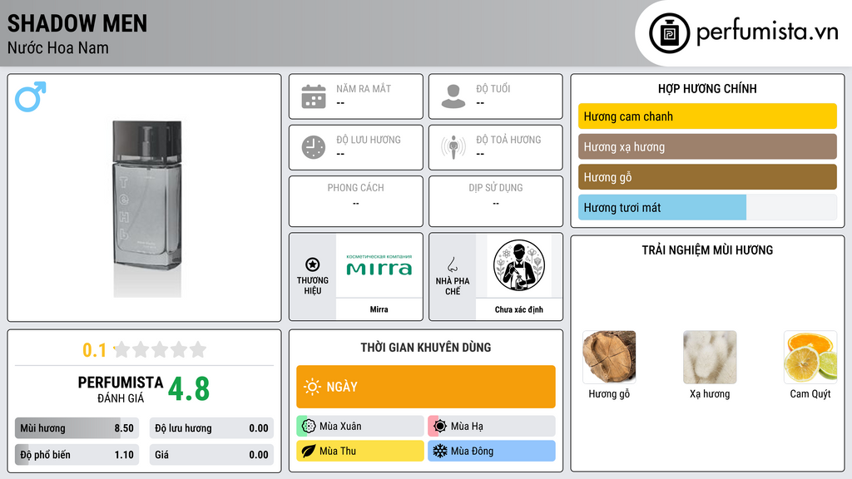
Task: Click the Giá 0.00 score bar
Action: [211, 455]
